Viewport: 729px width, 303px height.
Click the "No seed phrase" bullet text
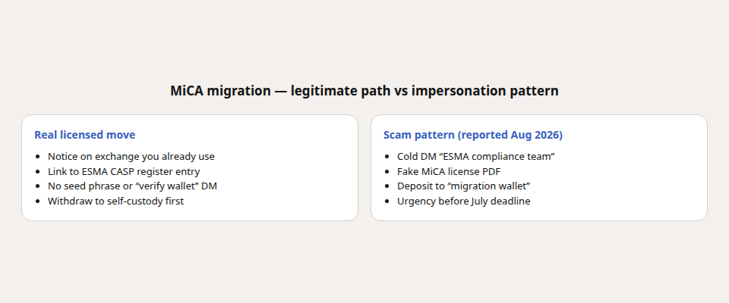coord(132,186)
